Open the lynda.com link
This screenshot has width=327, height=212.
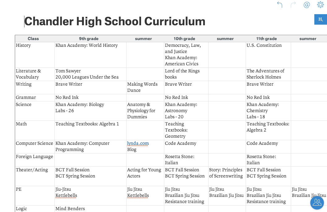click(x=138, y=143)
